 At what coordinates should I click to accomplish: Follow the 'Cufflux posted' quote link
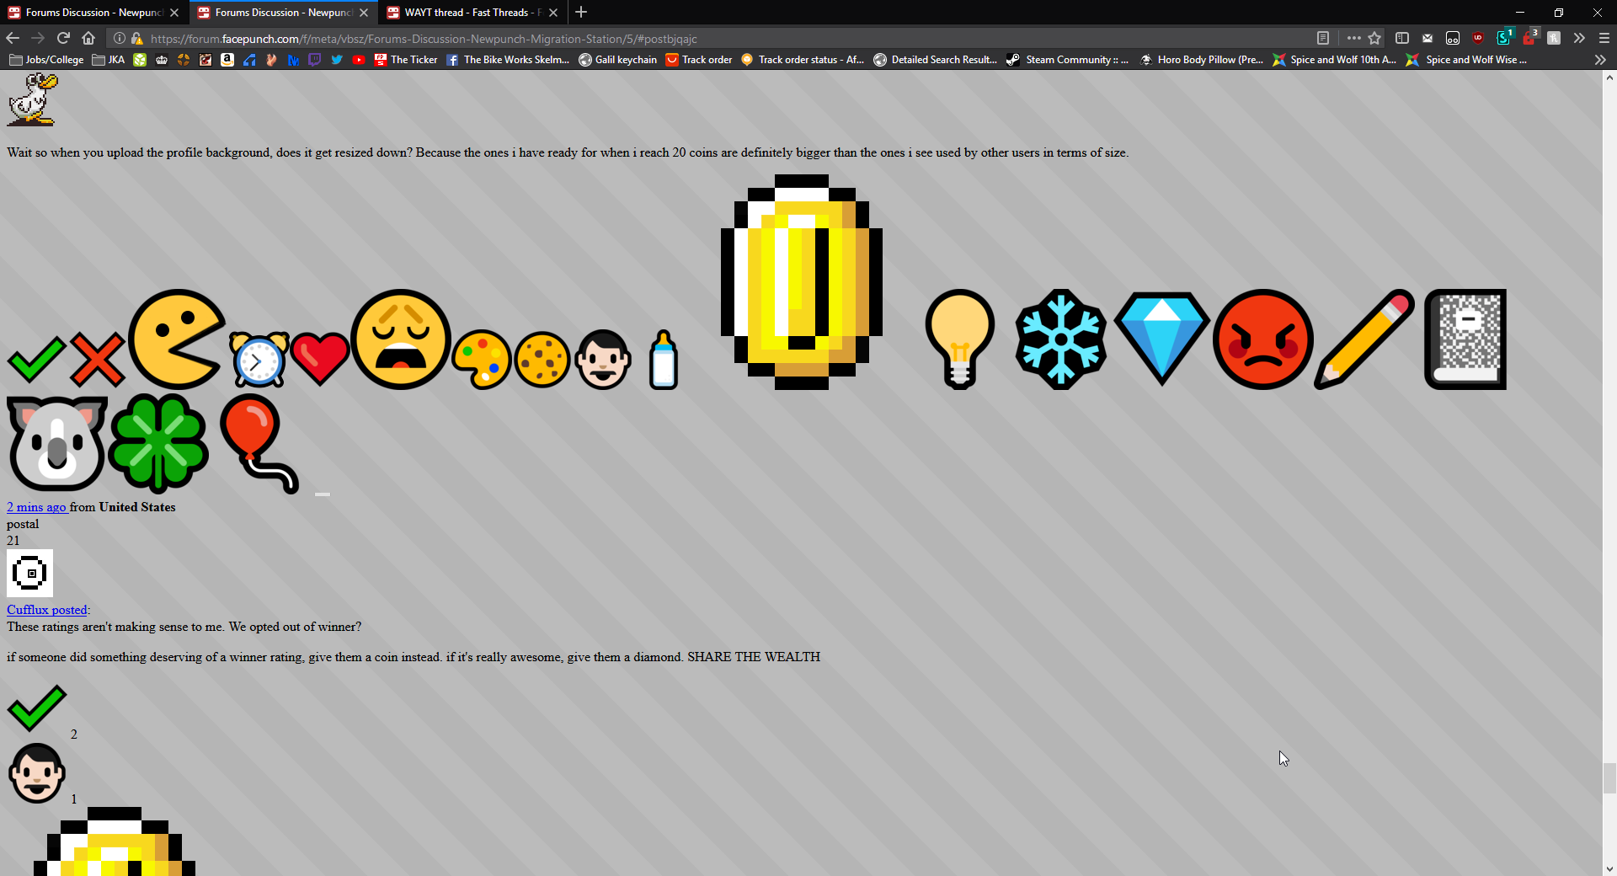coord(47,610)
